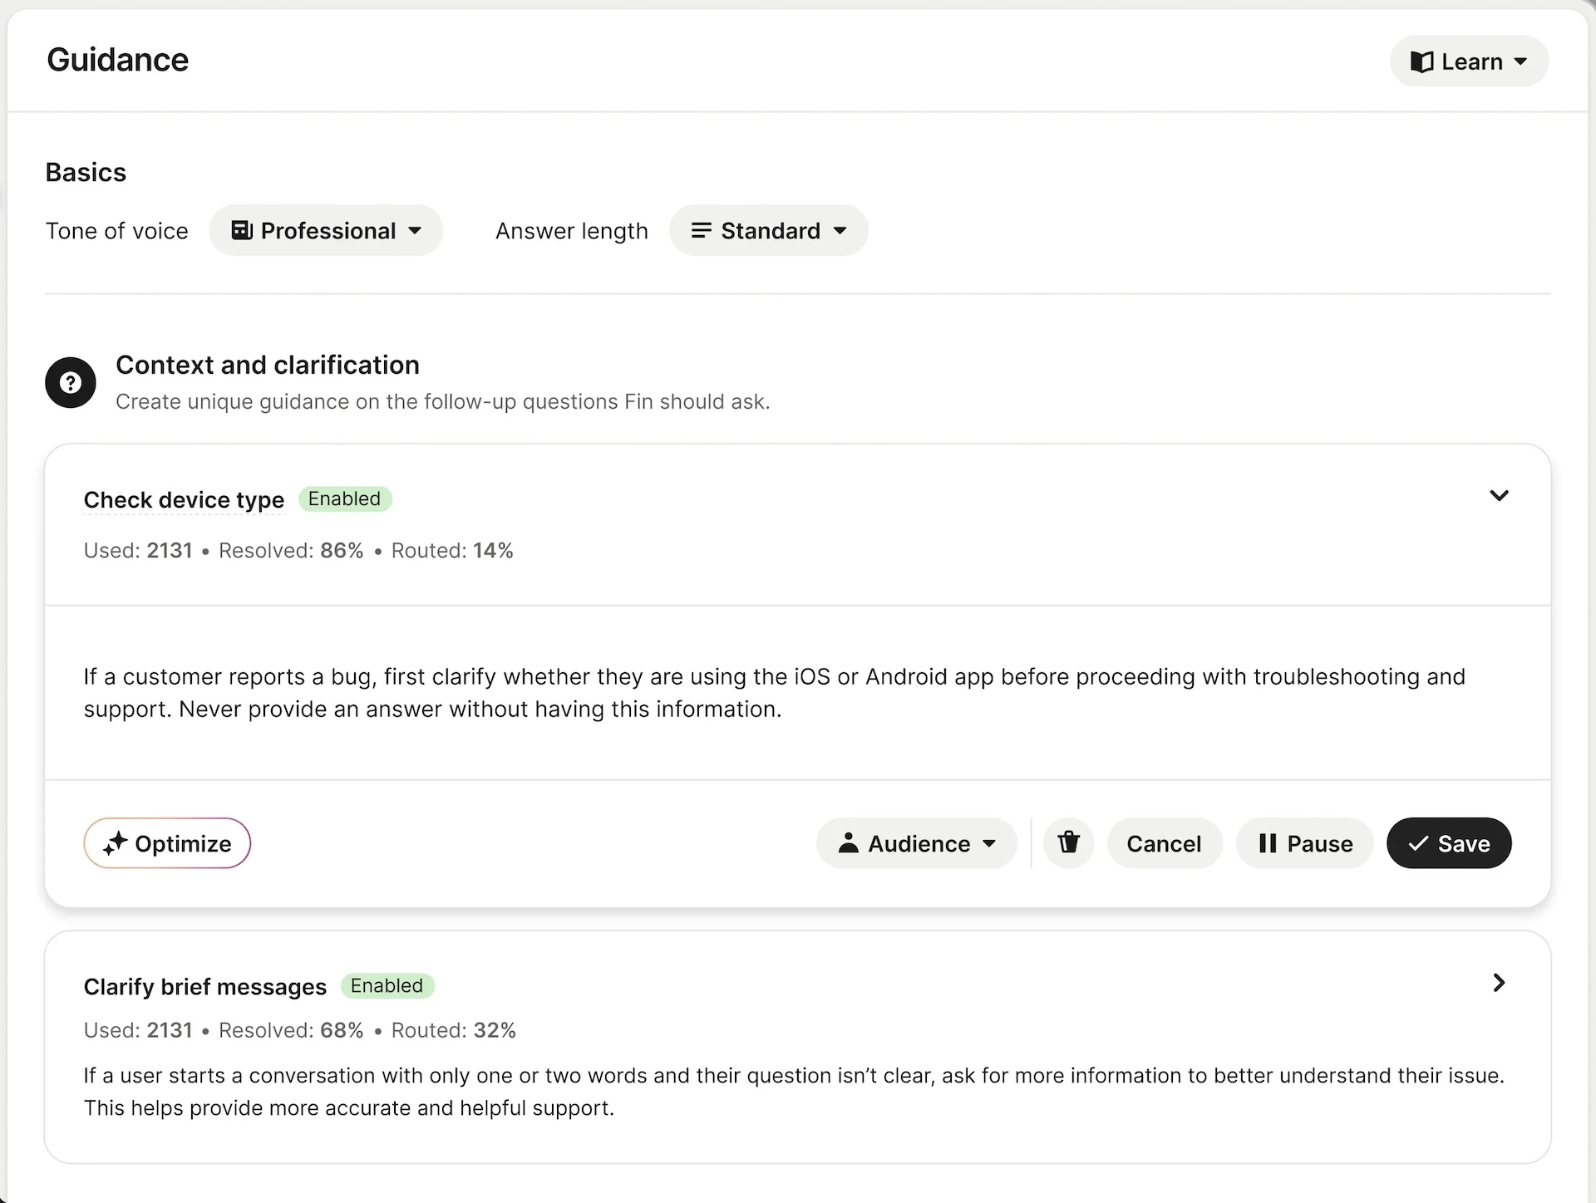The height and width of the screenshot is (1203, 1596).
Task: Open the Learn menu
Action: (x=1469, y=61)
